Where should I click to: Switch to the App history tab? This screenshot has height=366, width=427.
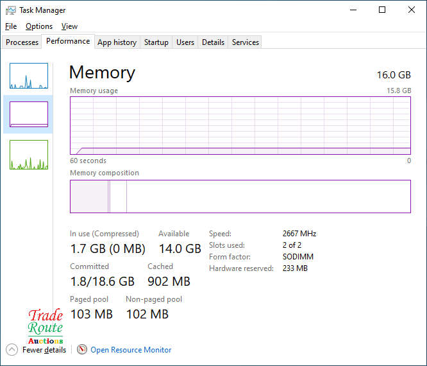click(x=117, y=42)
